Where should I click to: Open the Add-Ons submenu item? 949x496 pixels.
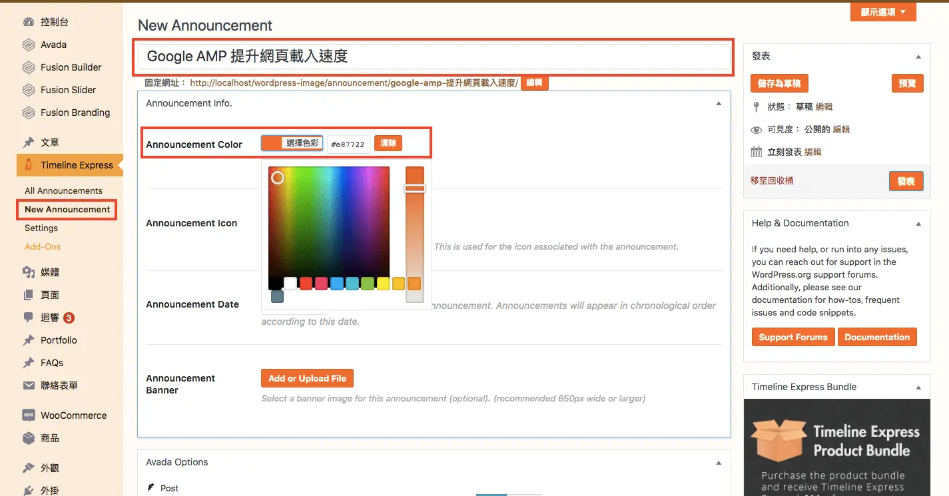(x=43, y=246)
